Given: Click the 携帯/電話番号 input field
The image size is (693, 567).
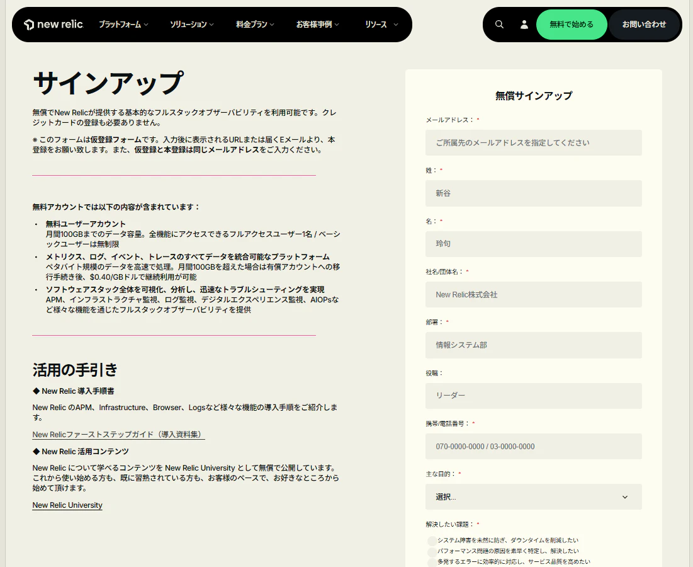Looking at the screenshot, I should pyautogui.click(x=534, y=446).
